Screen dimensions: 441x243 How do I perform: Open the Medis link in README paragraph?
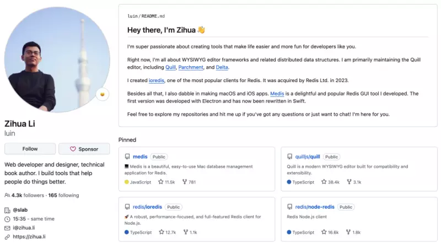(277, 94)
